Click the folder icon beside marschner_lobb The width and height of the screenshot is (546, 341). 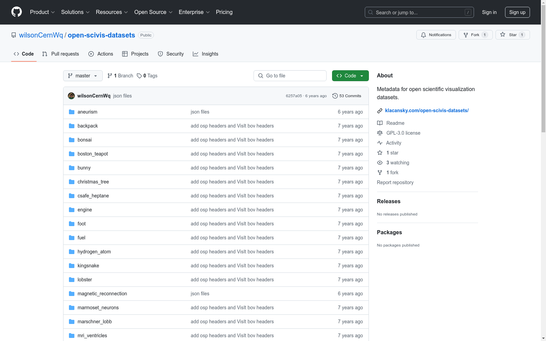tap(72, 322)
